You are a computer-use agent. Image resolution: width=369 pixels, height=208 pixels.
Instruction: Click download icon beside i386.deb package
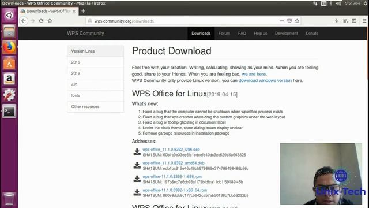tap(137, 151)
